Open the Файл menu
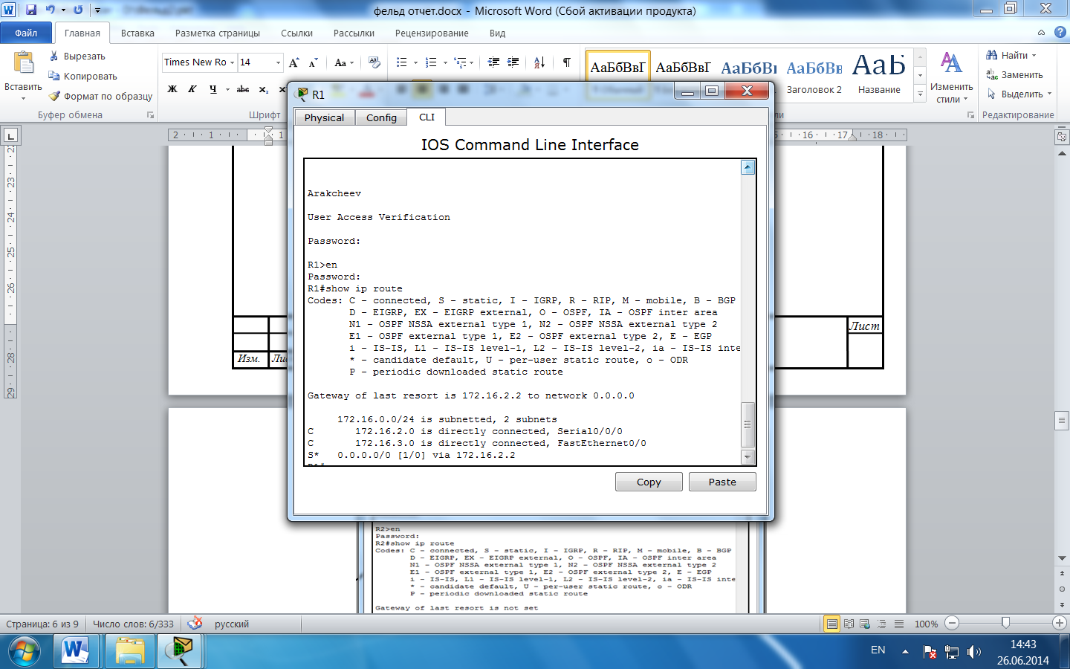Viewport: 1070px width, 669px height. click(26, 33)
